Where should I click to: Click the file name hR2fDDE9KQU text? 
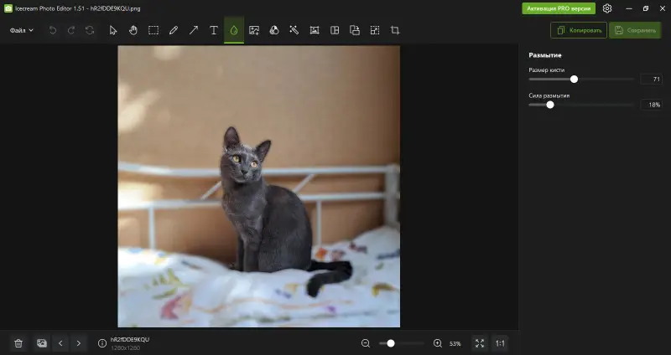[x=130, y=340]
